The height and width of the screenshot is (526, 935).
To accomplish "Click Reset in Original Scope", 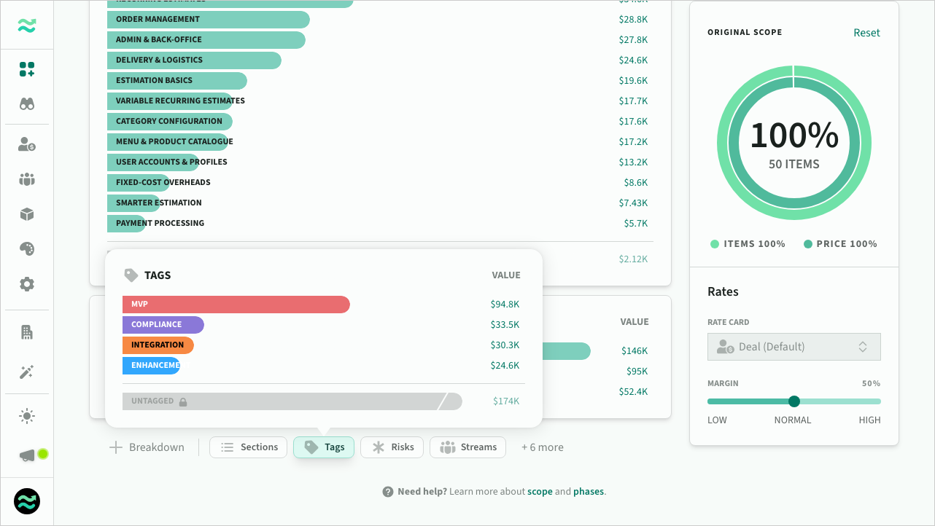I will pyautogui.click(x=866, y=33).
